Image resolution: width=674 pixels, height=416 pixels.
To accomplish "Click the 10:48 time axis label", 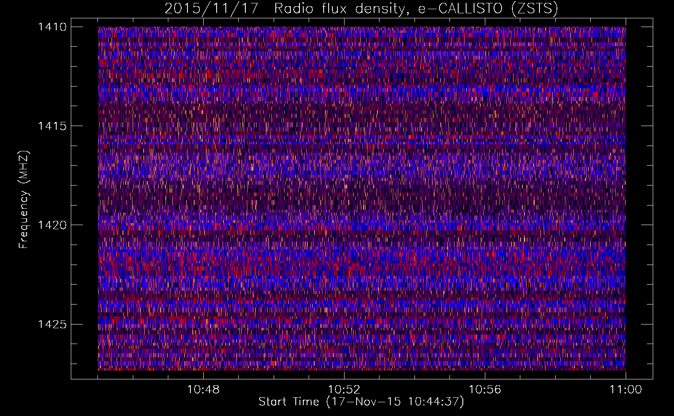I will 203,390.
